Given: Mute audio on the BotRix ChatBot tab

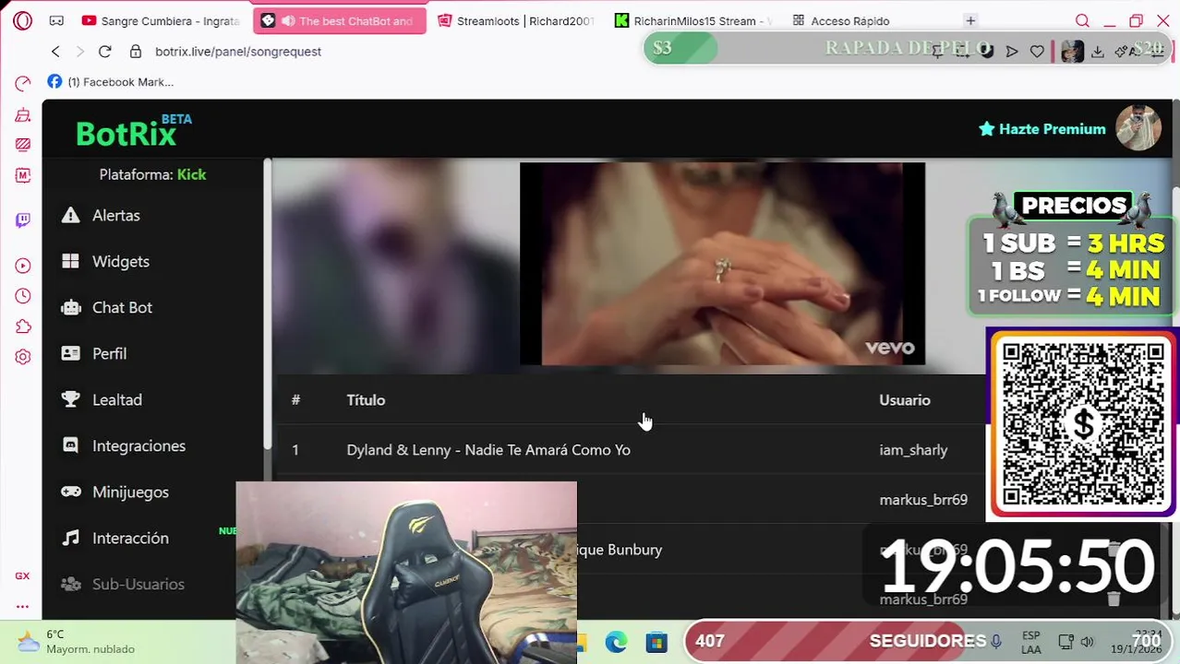Looking at the screenshot, I should pos(288,20).
